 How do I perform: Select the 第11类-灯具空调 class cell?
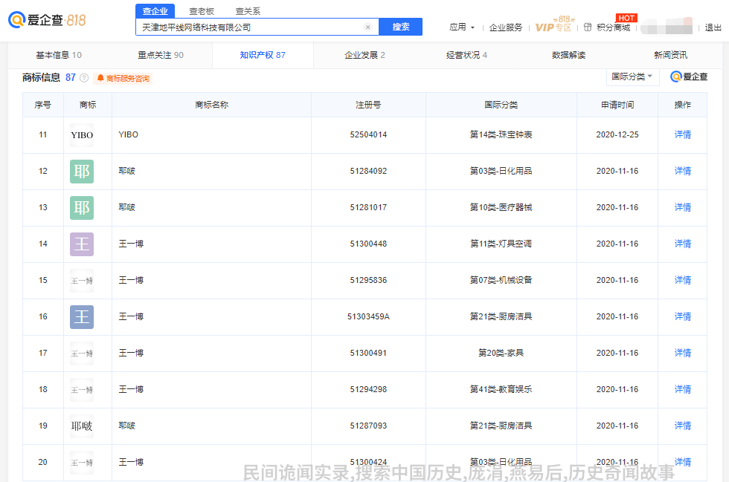click(x=501, y=244)
